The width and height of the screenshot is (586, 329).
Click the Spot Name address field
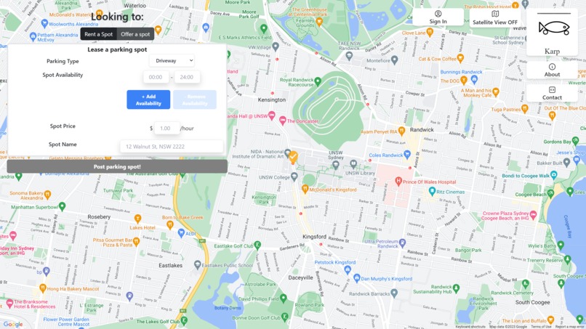tap(172, 147)
